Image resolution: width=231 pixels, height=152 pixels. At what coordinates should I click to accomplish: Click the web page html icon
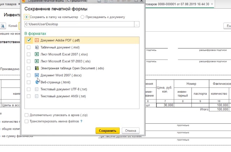[x=36, y=82]
